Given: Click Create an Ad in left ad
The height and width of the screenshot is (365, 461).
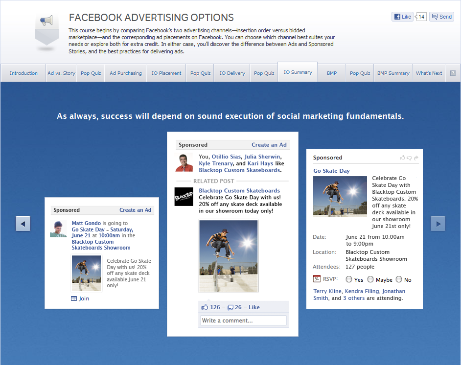Looking at the screenshot, I should 135,210.
